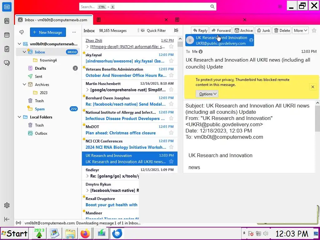Star the Zhao Zhili message
This screenshot has width=320, height=240.
171,47
